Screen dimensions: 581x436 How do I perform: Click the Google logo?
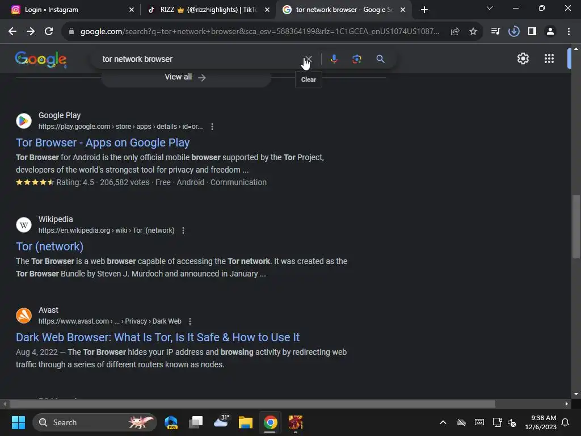(41, 59)
